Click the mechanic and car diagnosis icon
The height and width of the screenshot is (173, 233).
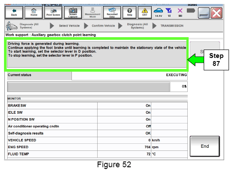tap(12, 26)
